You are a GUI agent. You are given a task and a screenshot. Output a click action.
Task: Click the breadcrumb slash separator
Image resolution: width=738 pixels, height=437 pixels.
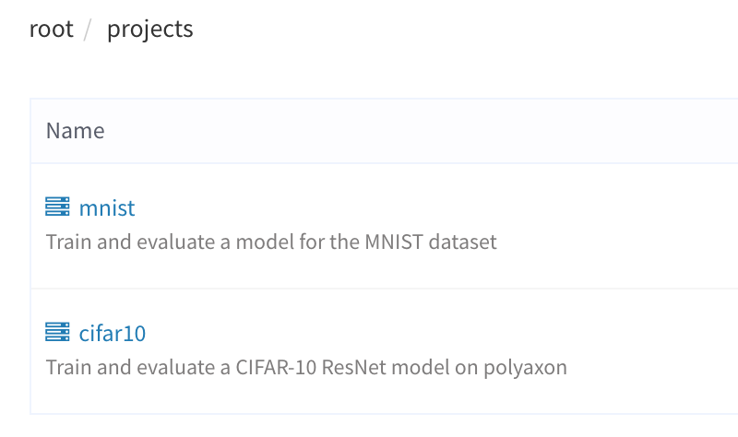[89, 30]
